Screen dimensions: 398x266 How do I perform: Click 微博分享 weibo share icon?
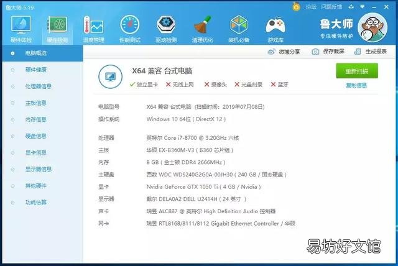tap(271, 52)
